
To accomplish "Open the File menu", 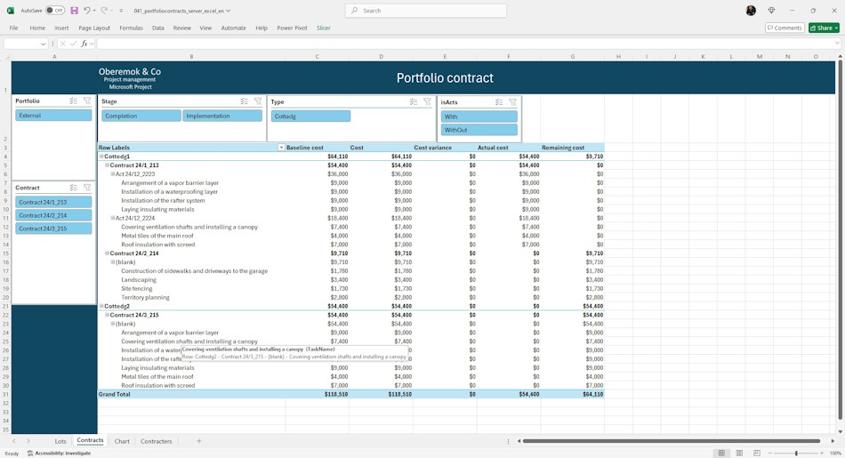I will [x=13, y=28].
